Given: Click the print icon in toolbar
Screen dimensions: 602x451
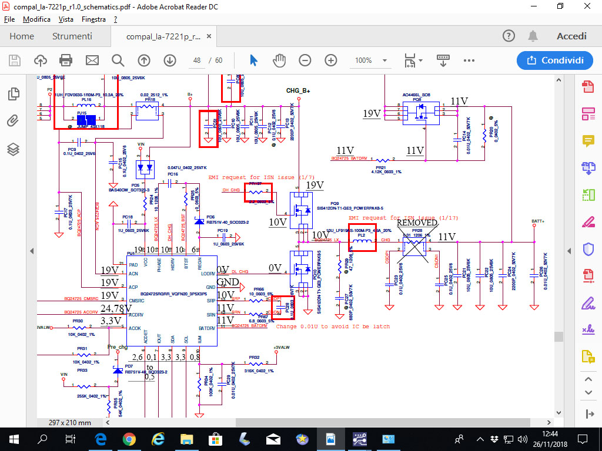Looking at the screenshot, I should [66, 60].
